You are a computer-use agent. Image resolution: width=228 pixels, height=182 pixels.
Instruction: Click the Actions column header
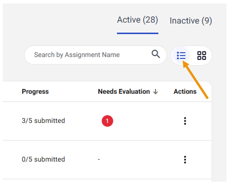185,92
